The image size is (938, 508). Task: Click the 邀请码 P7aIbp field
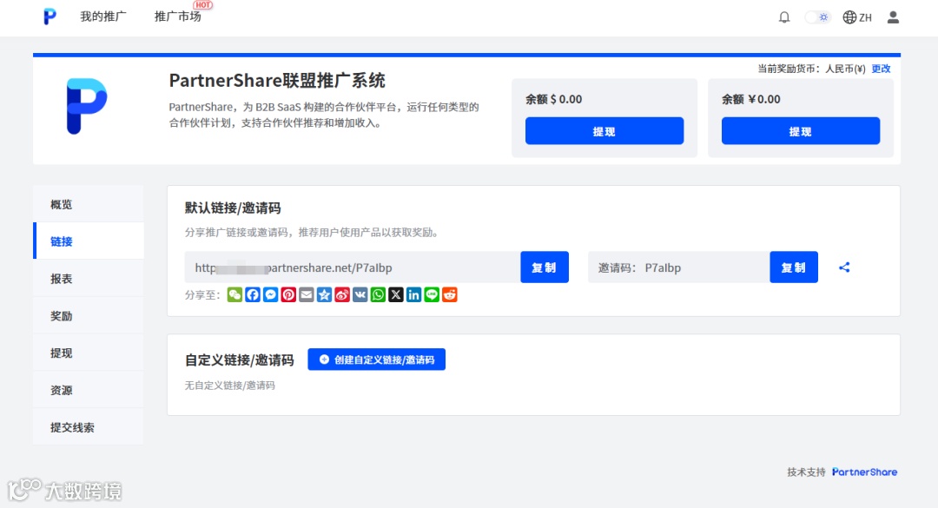679,267
